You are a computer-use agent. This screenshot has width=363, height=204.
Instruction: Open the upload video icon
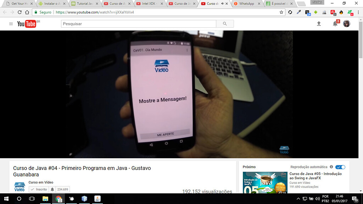click(319, 23)
